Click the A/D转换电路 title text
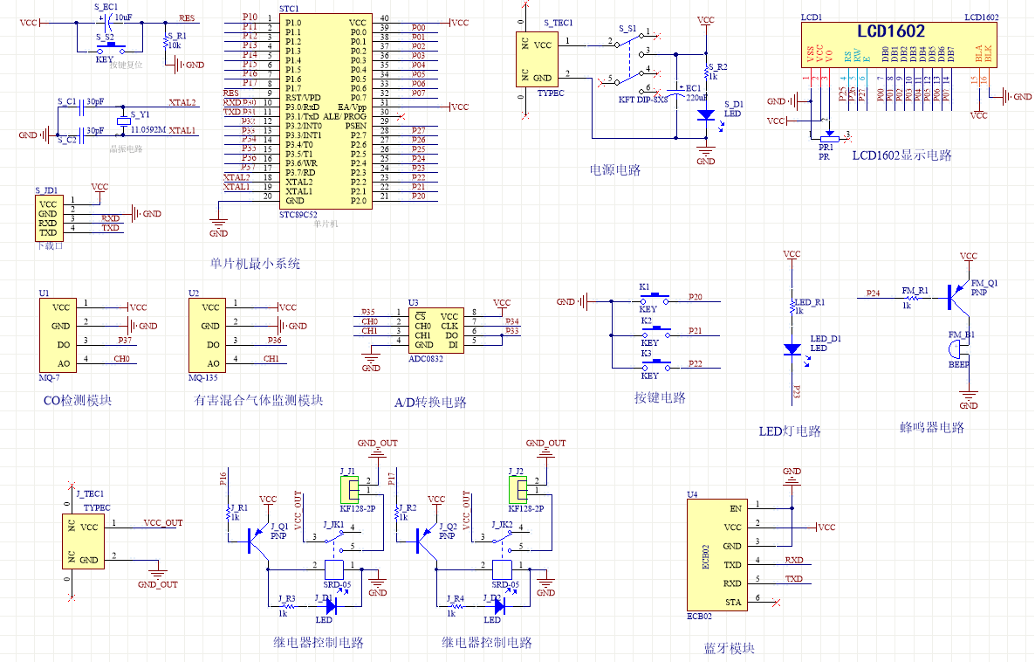This screenshot has height=662, width=1035. click(430, 403)
